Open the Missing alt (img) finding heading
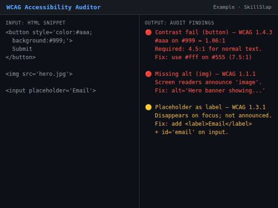This screenshot has height=208, width=278. click(205, 74)
